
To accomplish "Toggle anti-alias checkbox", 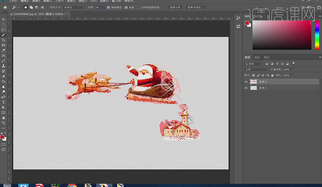I will point(108,7).
